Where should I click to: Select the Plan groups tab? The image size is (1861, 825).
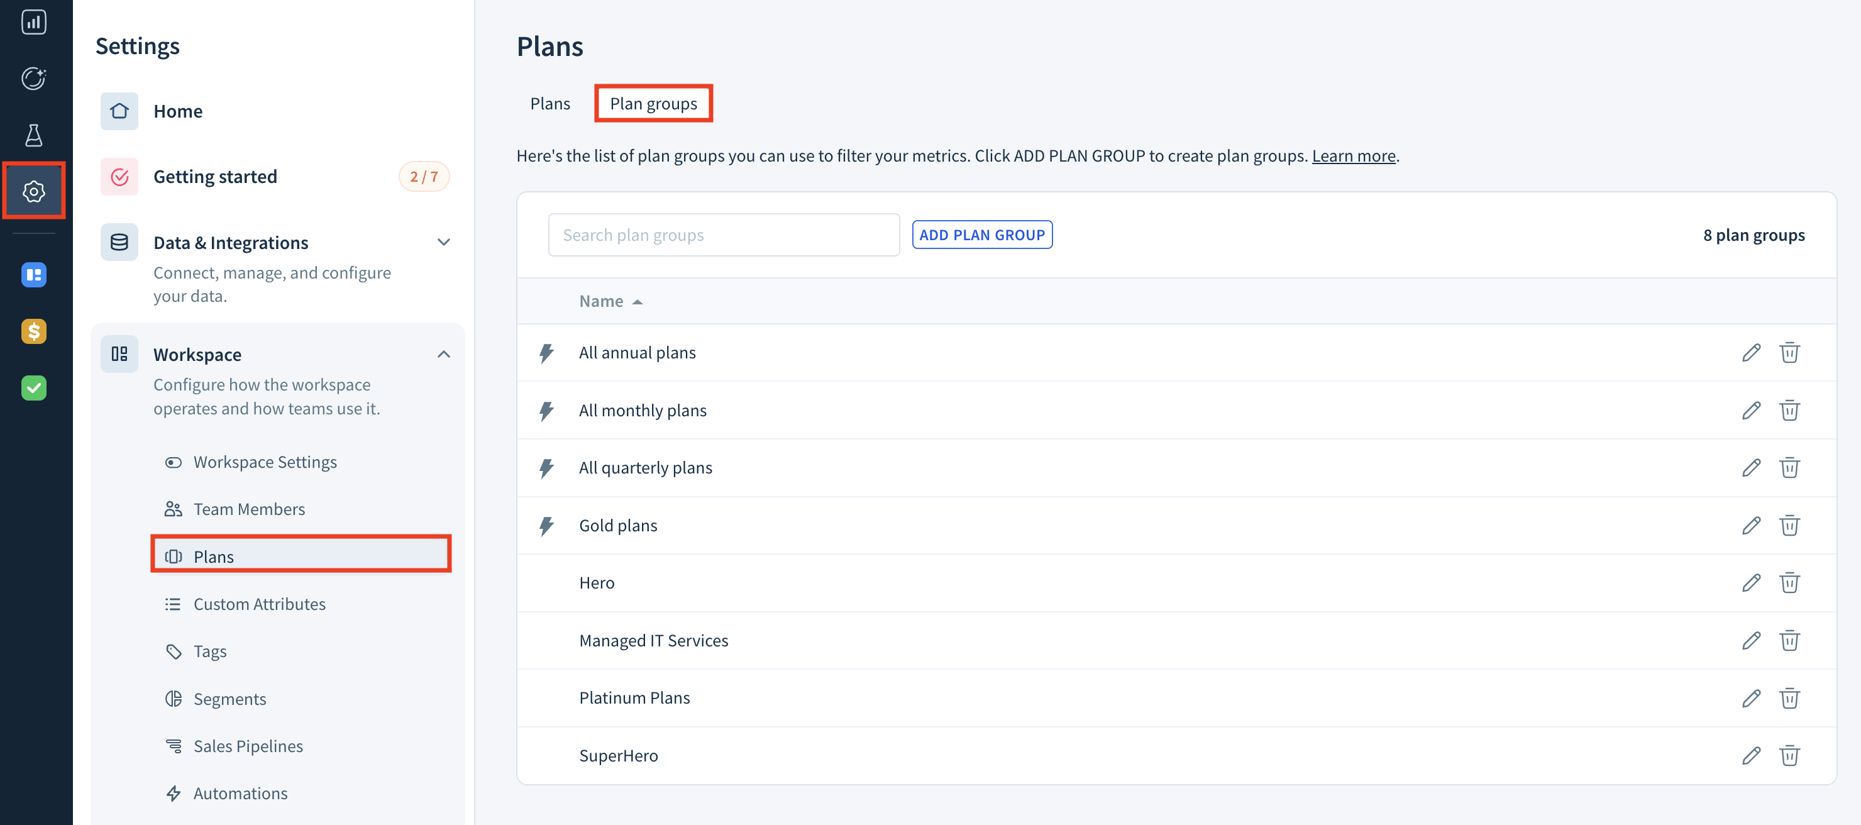653,103
